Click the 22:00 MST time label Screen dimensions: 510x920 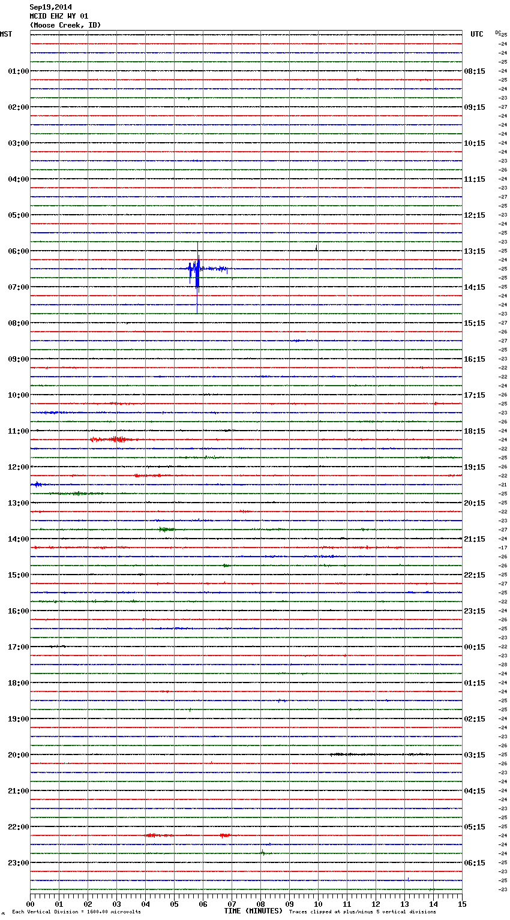[18, 827]
